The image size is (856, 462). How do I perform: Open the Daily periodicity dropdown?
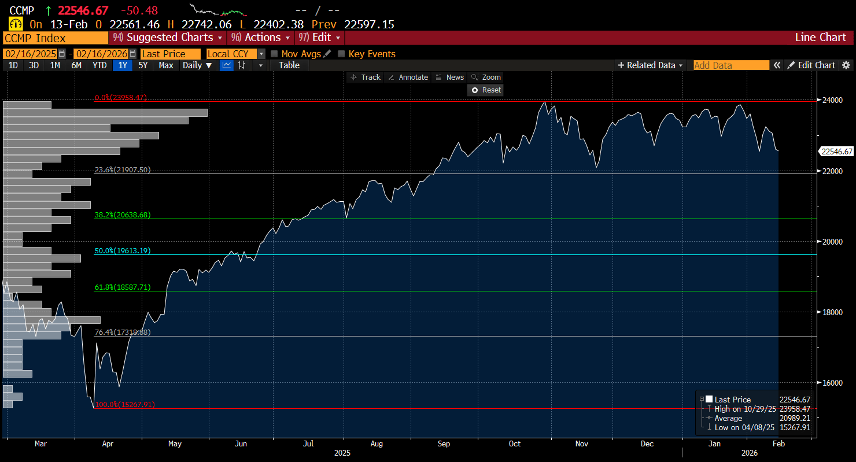coord(197,65)
